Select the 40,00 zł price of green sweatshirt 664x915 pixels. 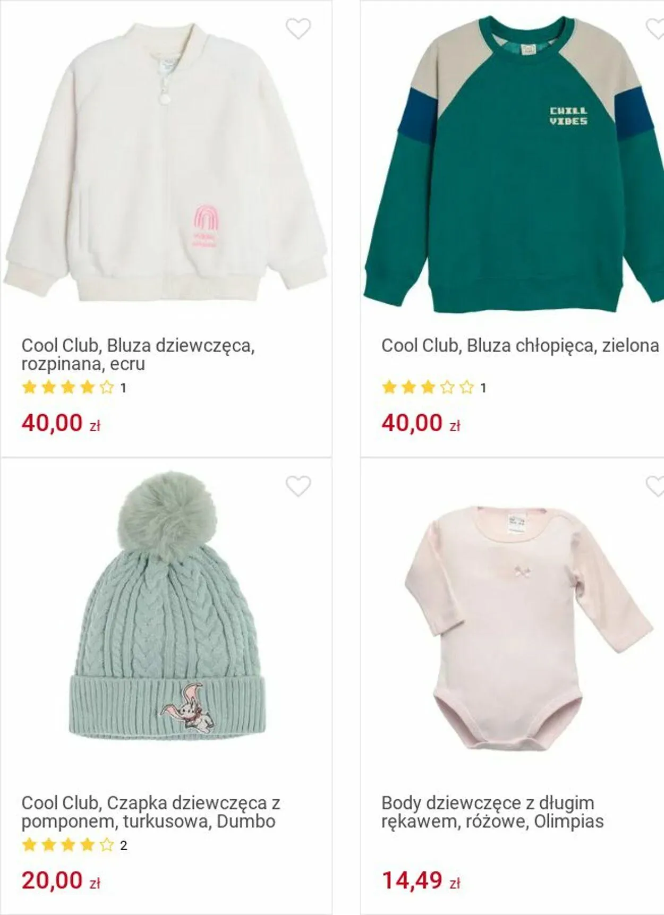pos(421,423)
